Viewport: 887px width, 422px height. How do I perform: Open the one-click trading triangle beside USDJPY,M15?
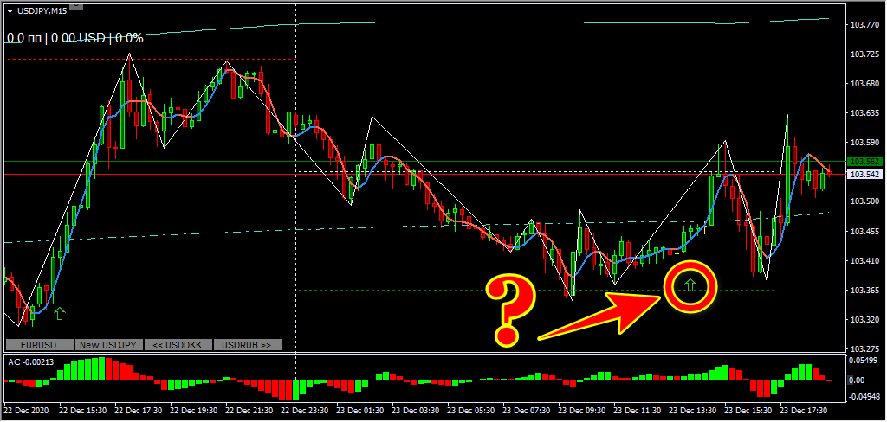pyautogui.click(x=10, y=10)
